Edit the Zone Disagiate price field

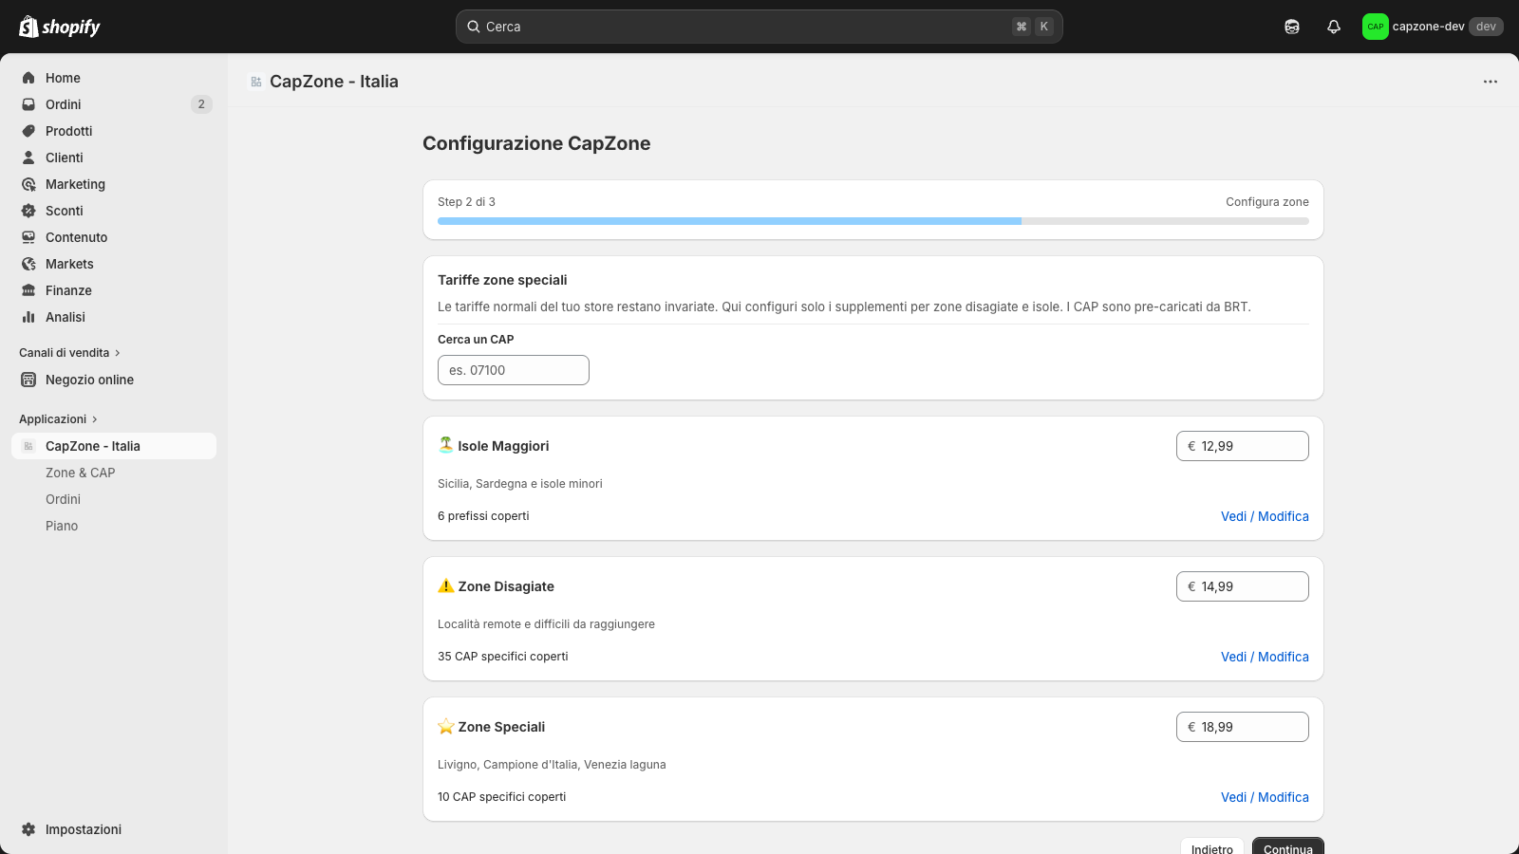[1243, 586]
